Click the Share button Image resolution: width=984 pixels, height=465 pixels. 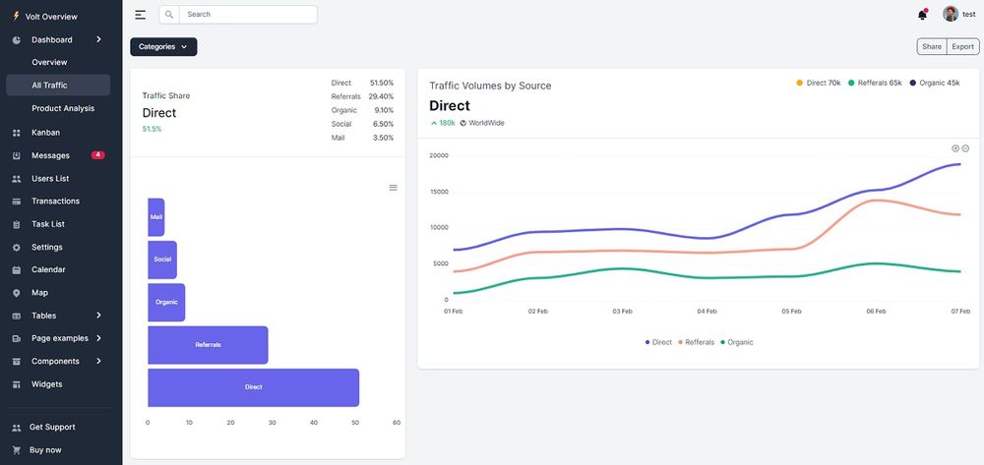pyautogui.click(x=931, y=46)
